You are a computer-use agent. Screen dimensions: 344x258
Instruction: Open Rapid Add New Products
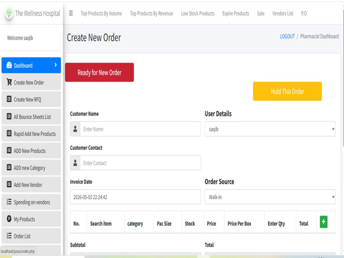(x=31, y=133)
